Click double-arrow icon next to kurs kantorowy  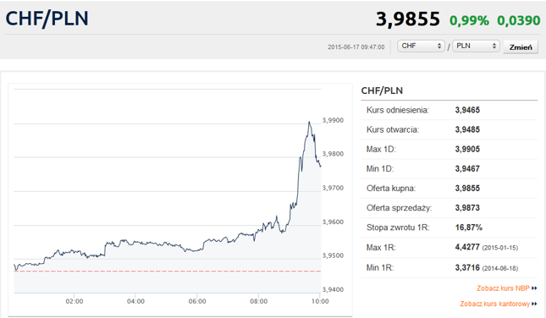534,304
